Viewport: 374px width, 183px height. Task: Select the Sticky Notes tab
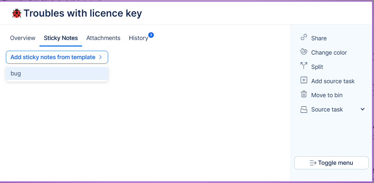(61, 38)
